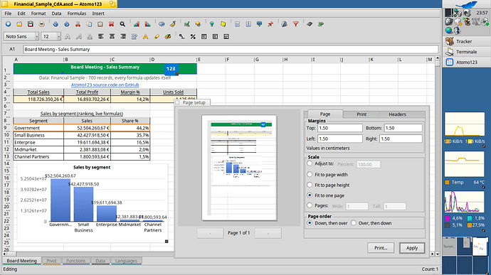This screenshot has width=491, height=275.
Task: Click the red funnel filter icon
Action: tap(295, 24)
